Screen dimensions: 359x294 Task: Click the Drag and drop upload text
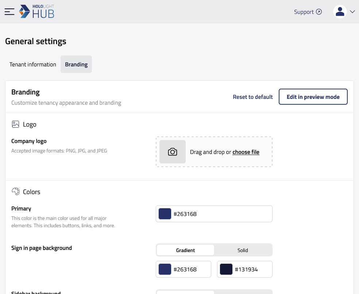click(211, 152)
